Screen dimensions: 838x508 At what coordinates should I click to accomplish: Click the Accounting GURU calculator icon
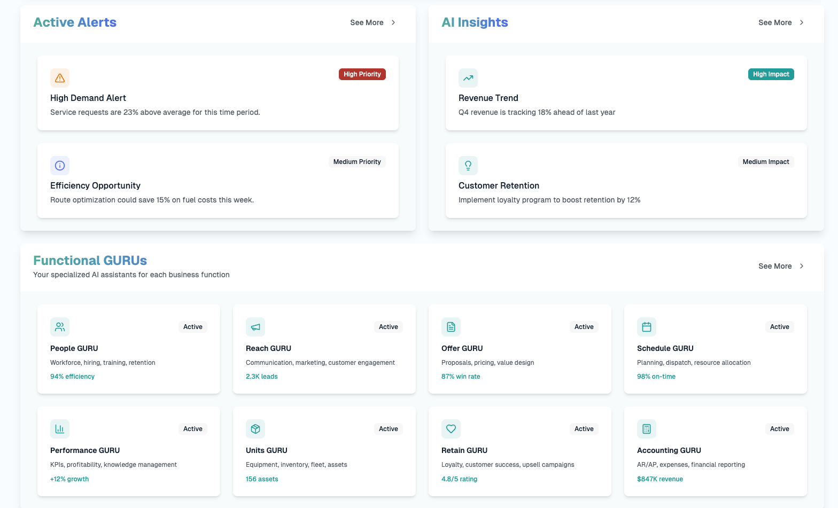click(647, 429)
